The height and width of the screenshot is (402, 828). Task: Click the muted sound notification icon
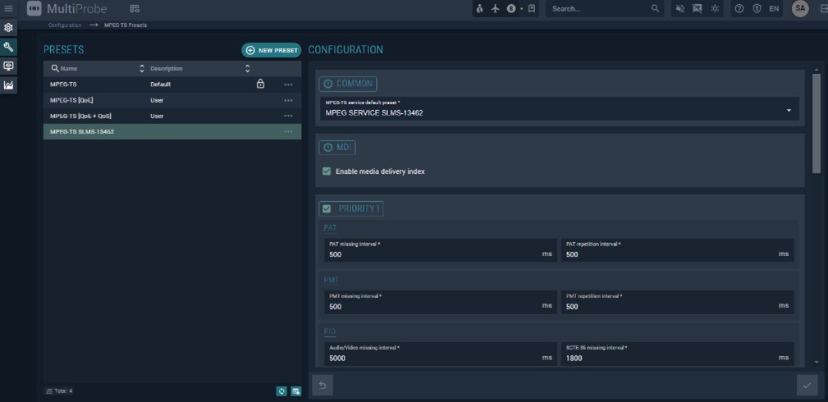679,9
